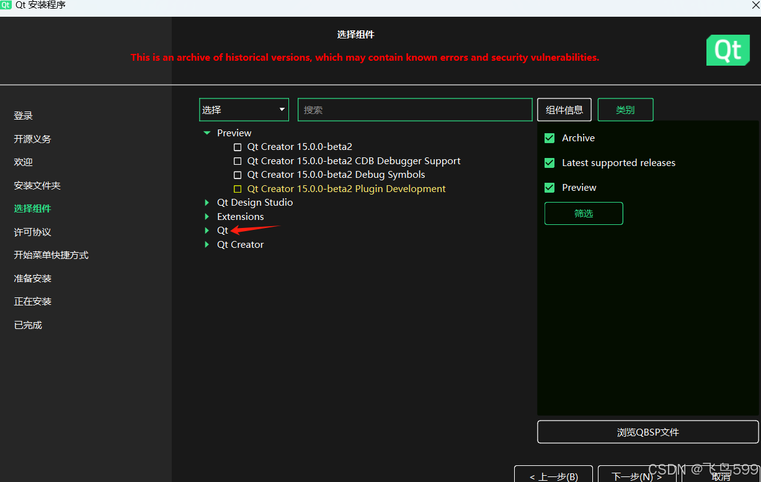The height and width of the screenshot is (482, 761).
Task: Go to the 开源义务 step
Action: [33, 139]
